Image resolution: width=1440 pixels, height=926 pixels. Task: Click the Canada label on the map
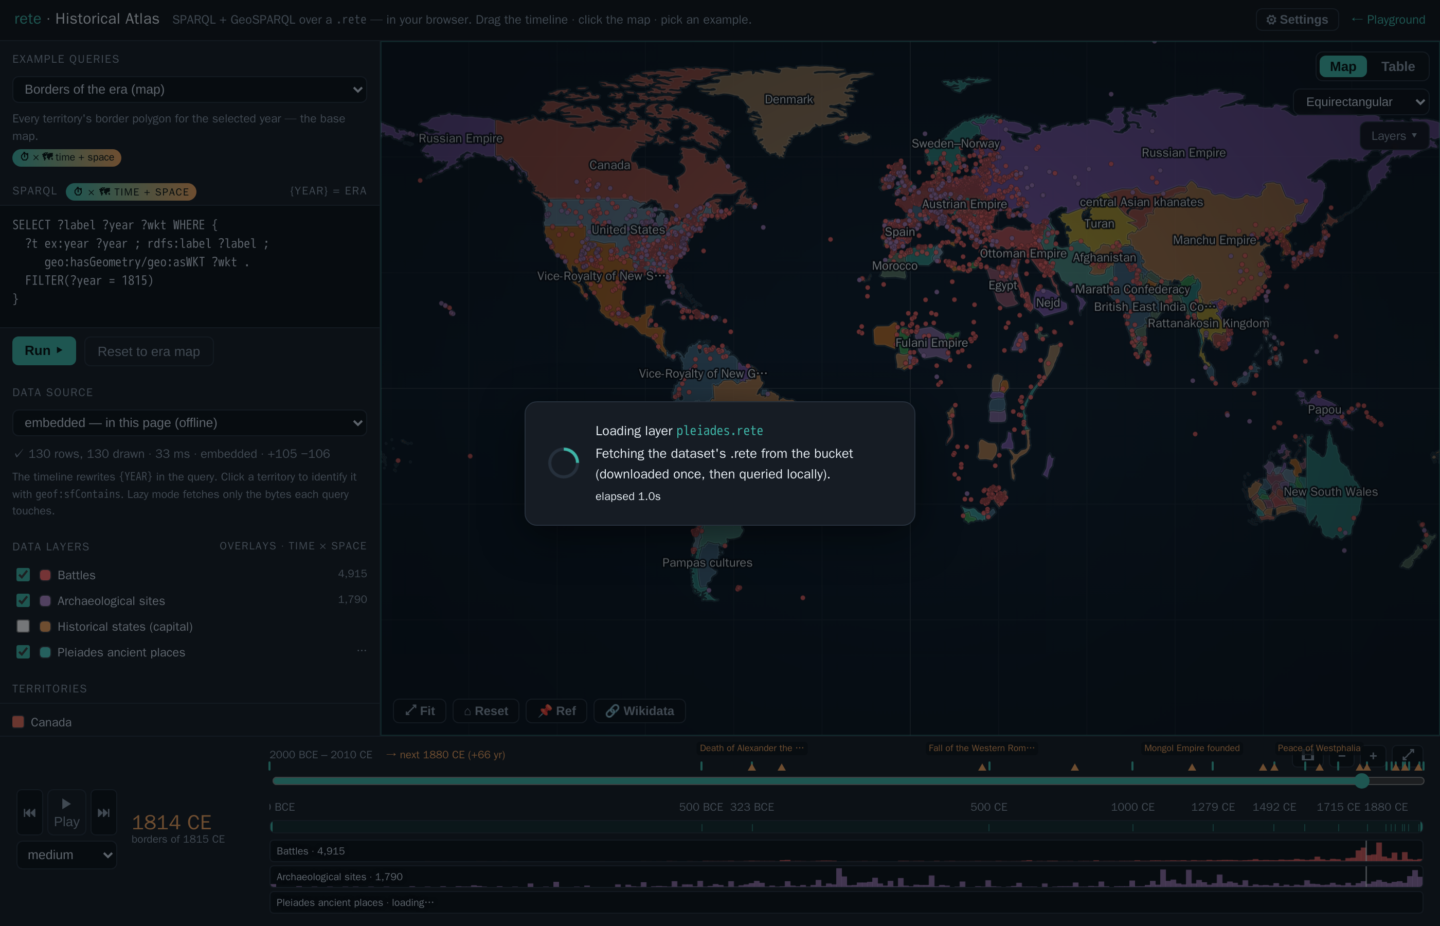(x=609, y=165)
